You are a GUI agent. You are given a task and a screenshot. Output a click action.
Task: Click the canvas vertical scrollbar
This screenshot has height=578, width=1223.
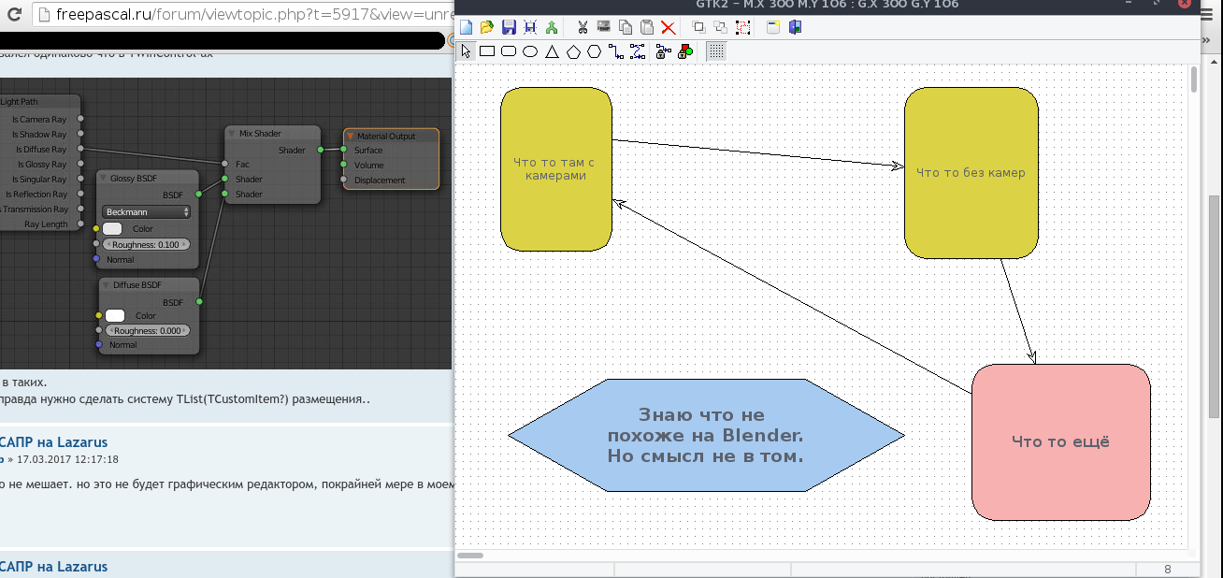(x=1193, y=79)
